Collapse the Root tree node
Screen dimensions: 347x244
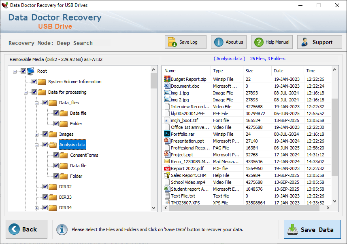pos(15,72)
